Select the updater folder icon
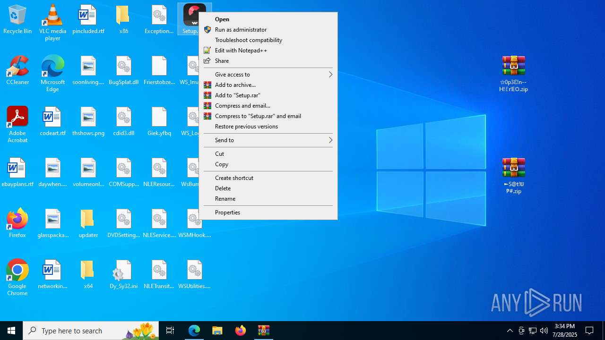 click(88, 223)
